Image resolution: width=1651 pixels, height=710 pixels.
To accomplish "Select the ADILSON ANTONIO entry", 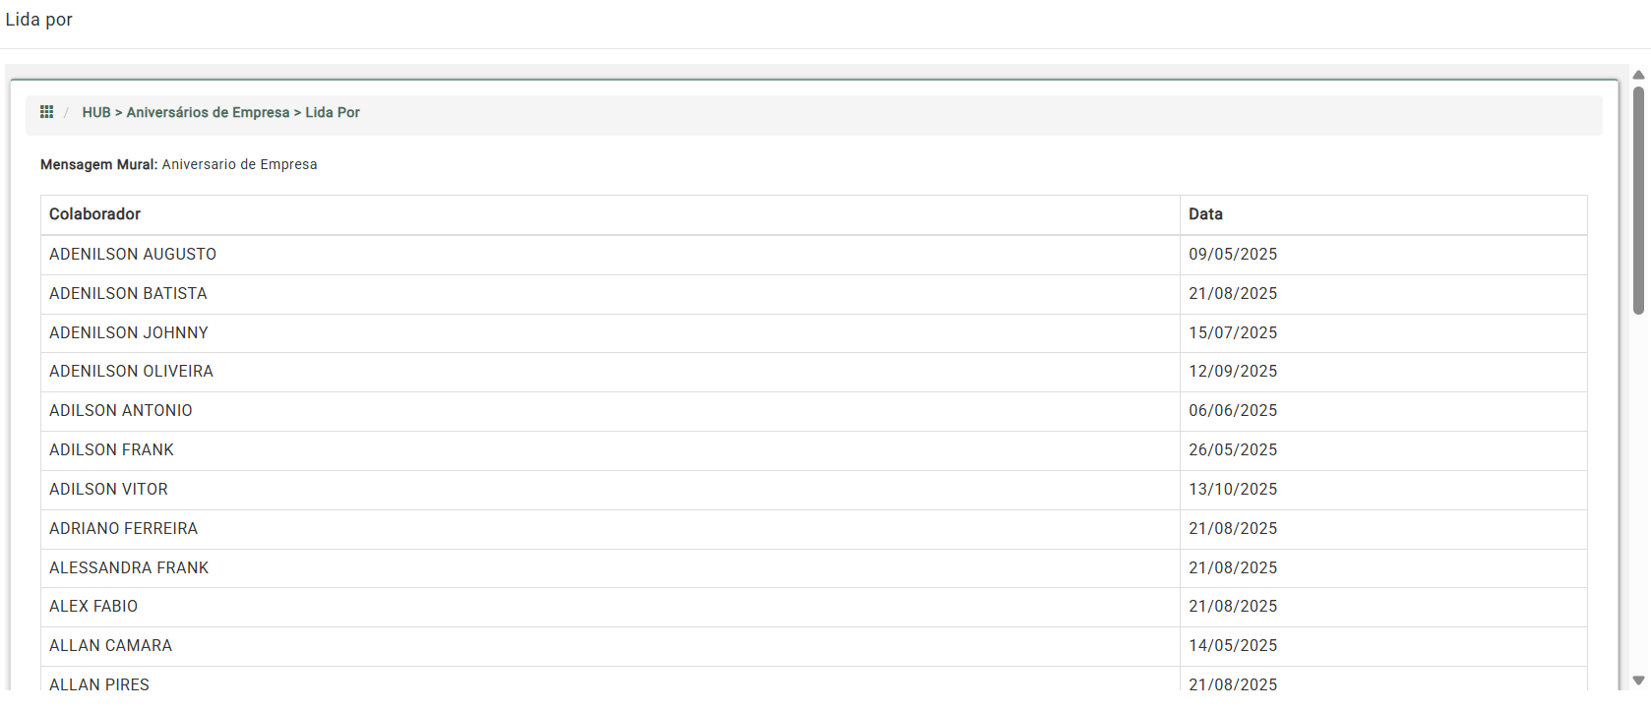I will coord(121,411).
